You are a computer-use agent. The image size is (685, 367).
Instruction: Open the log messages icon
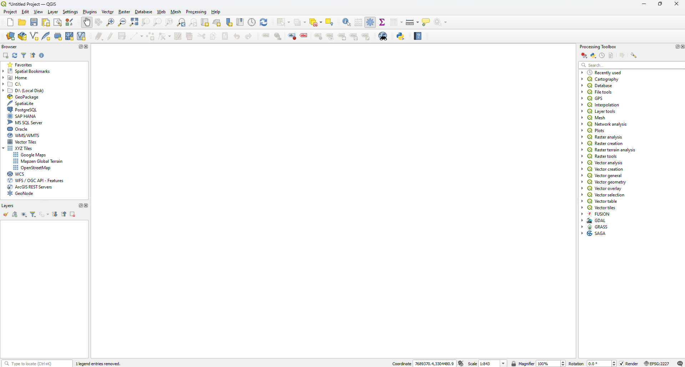click(680, 363)
